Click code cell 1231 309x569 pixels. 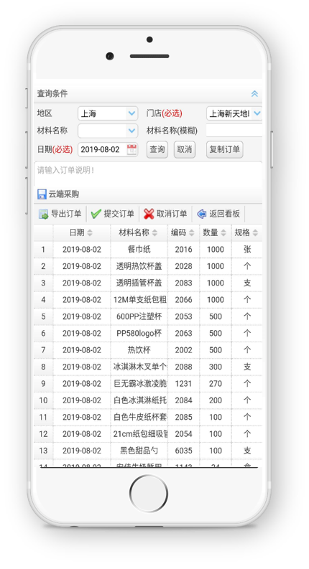pos(183,384)
